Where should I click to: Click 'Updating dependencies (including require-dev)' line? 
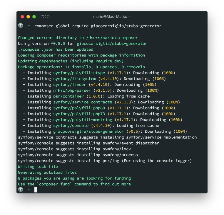coord(71,61)
